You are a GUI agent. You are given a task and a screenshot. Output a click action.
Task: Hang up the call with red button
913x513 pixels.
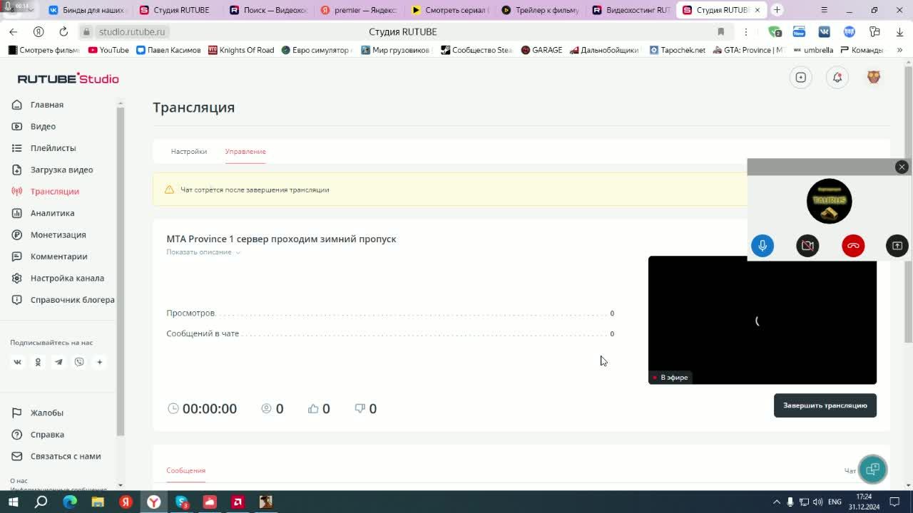pos(853,246)
